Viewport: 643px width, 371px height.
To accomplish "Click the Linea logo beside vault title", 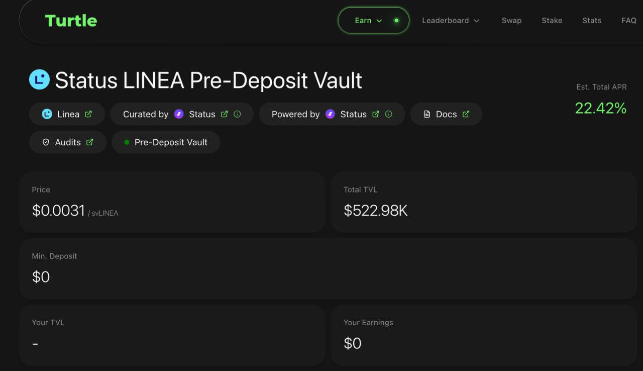I will pos(39,79).
